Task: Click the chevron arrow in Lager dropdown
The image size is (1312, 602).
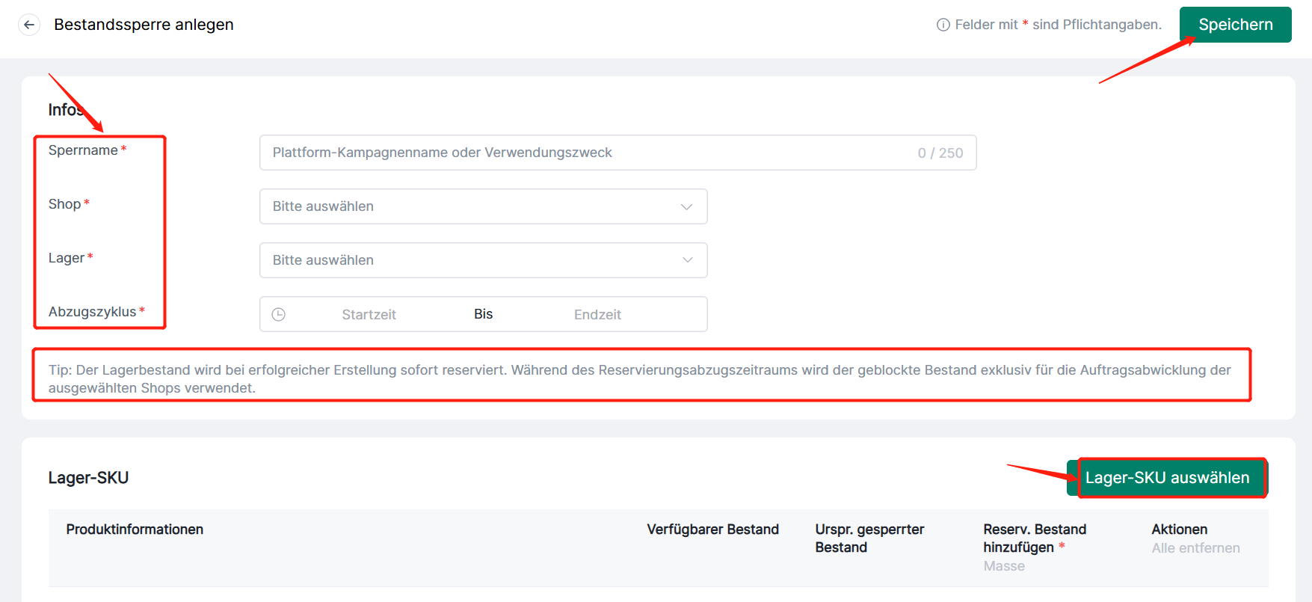Action: click(687, 260)
